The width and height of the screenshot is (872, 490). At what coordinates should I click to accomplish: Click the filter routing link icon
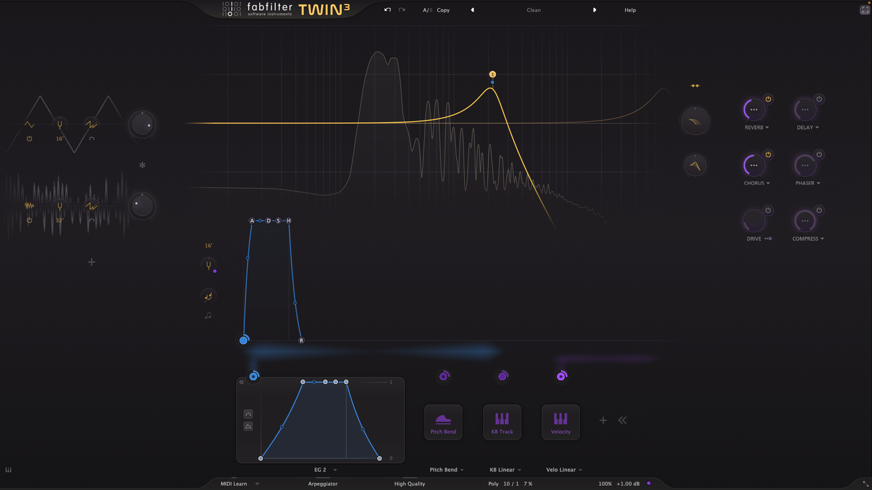click(x=695, y=86)
